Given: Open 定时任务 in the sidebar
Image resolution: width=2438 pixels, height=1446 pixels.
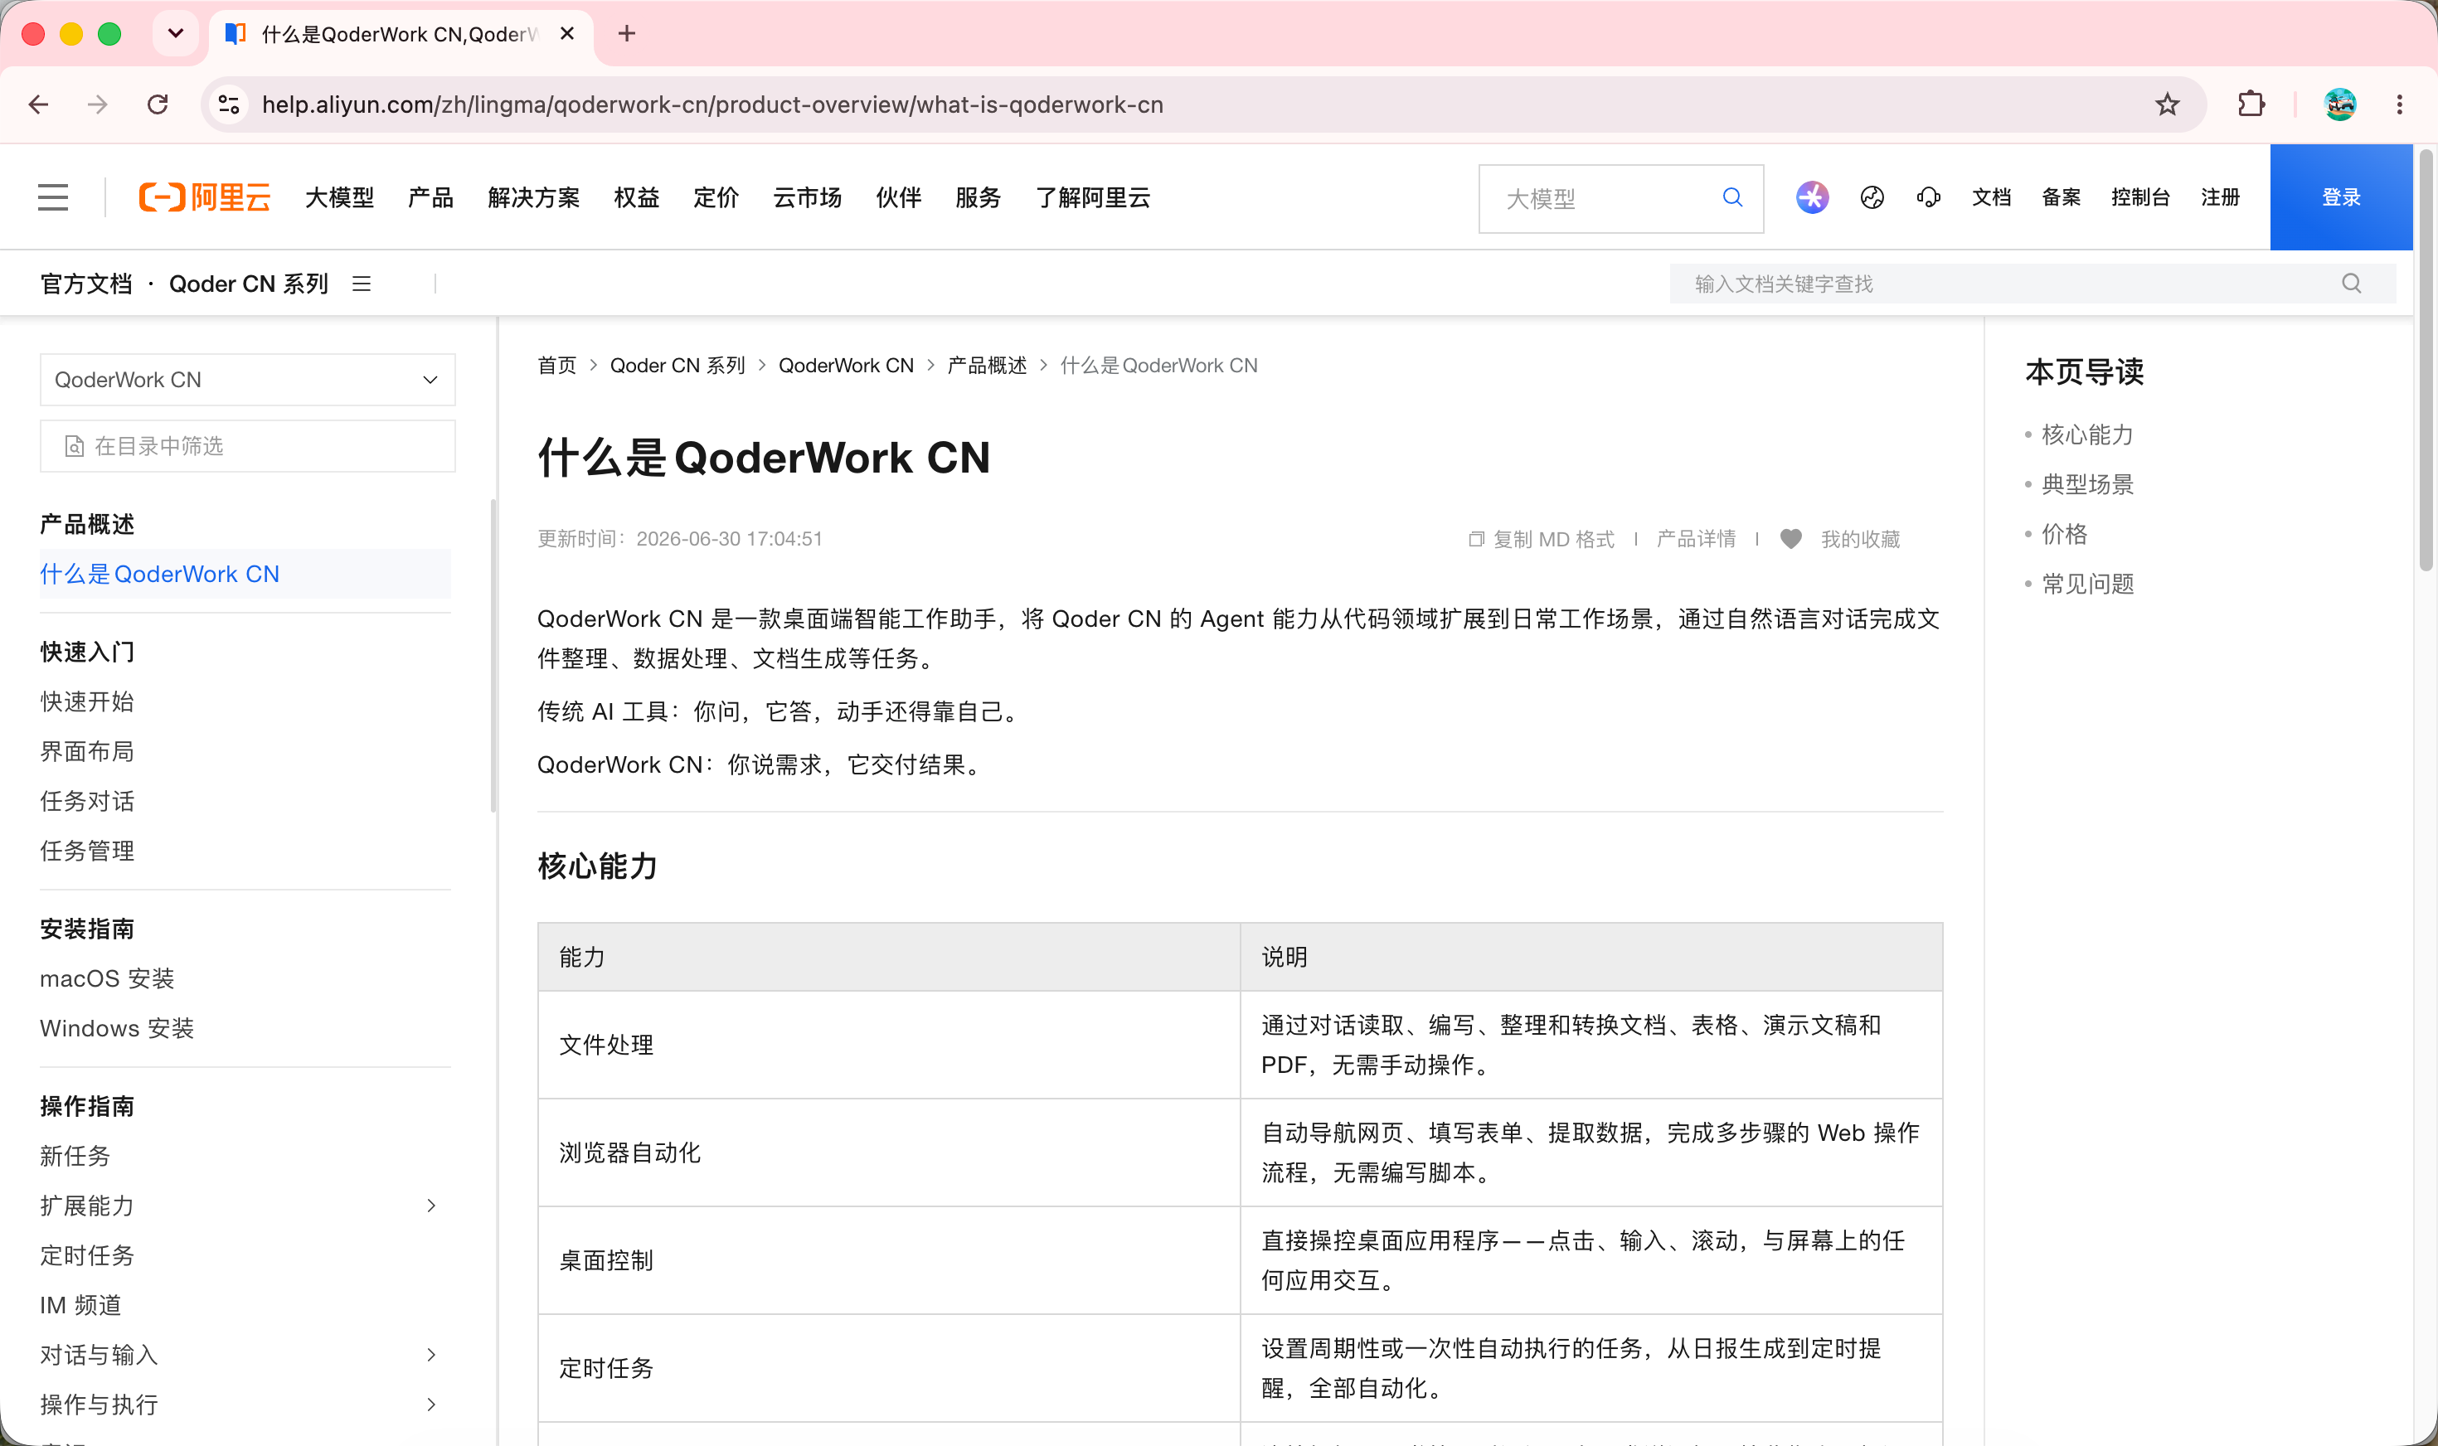Looking at the screenshot, I should point(87,1255).
